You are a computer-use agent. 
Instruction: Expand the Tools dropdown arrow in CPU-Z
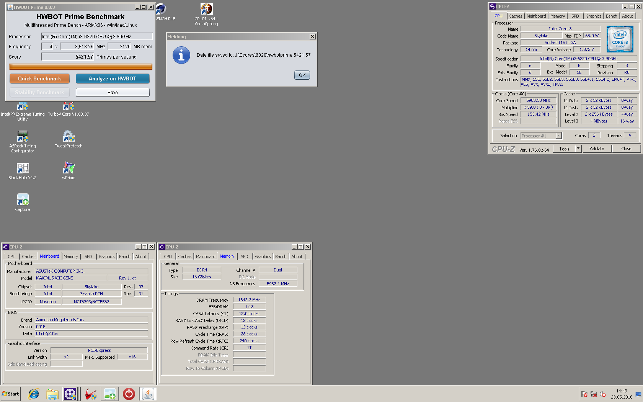pyautogui.click(x=578, y=149)
